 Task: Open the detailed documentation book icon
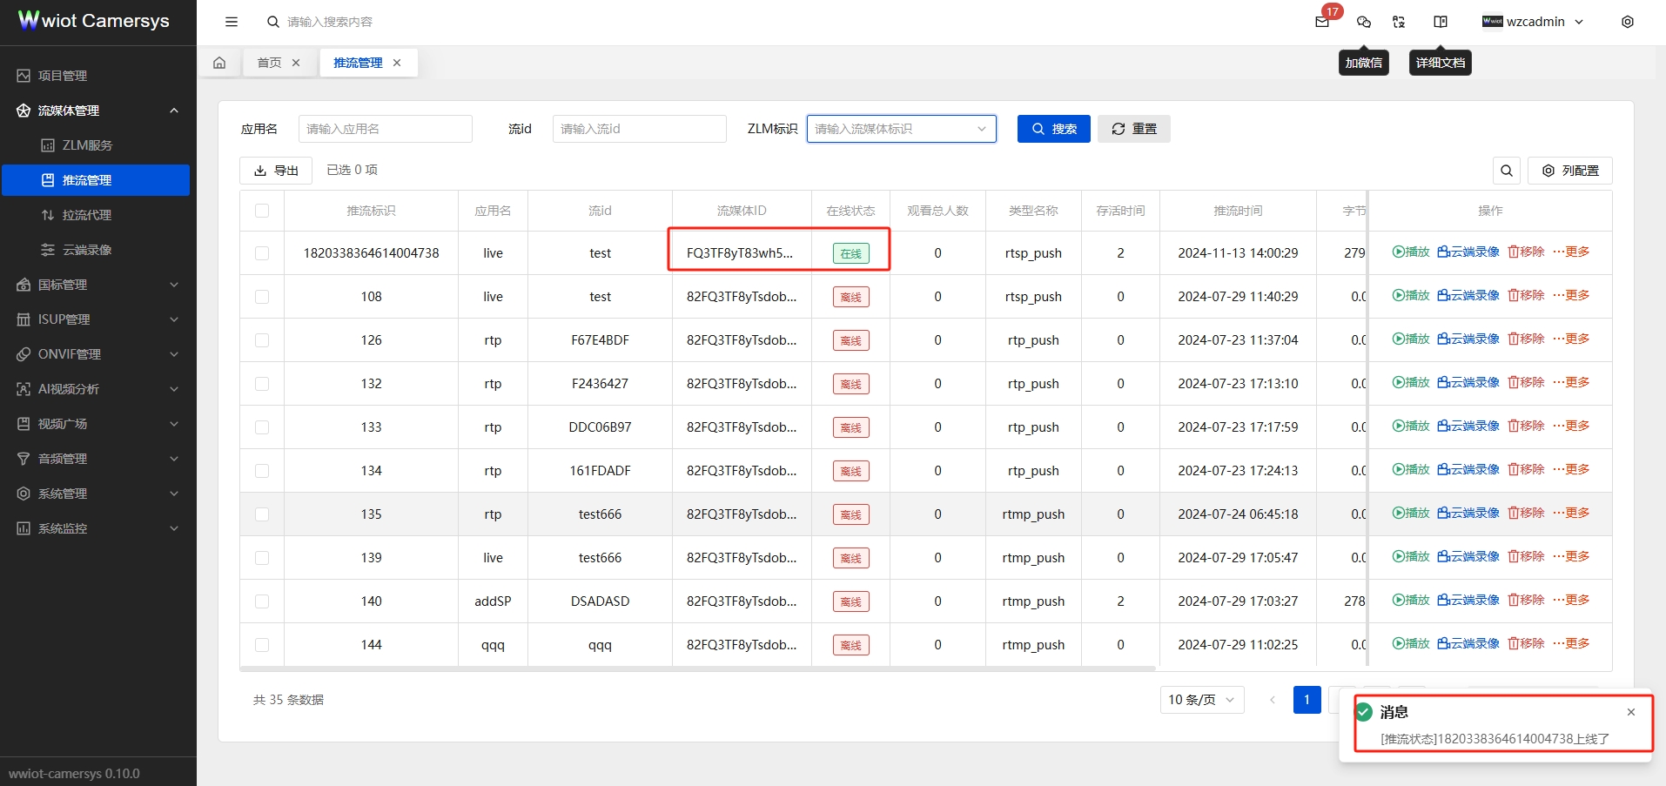(1441, 22)
